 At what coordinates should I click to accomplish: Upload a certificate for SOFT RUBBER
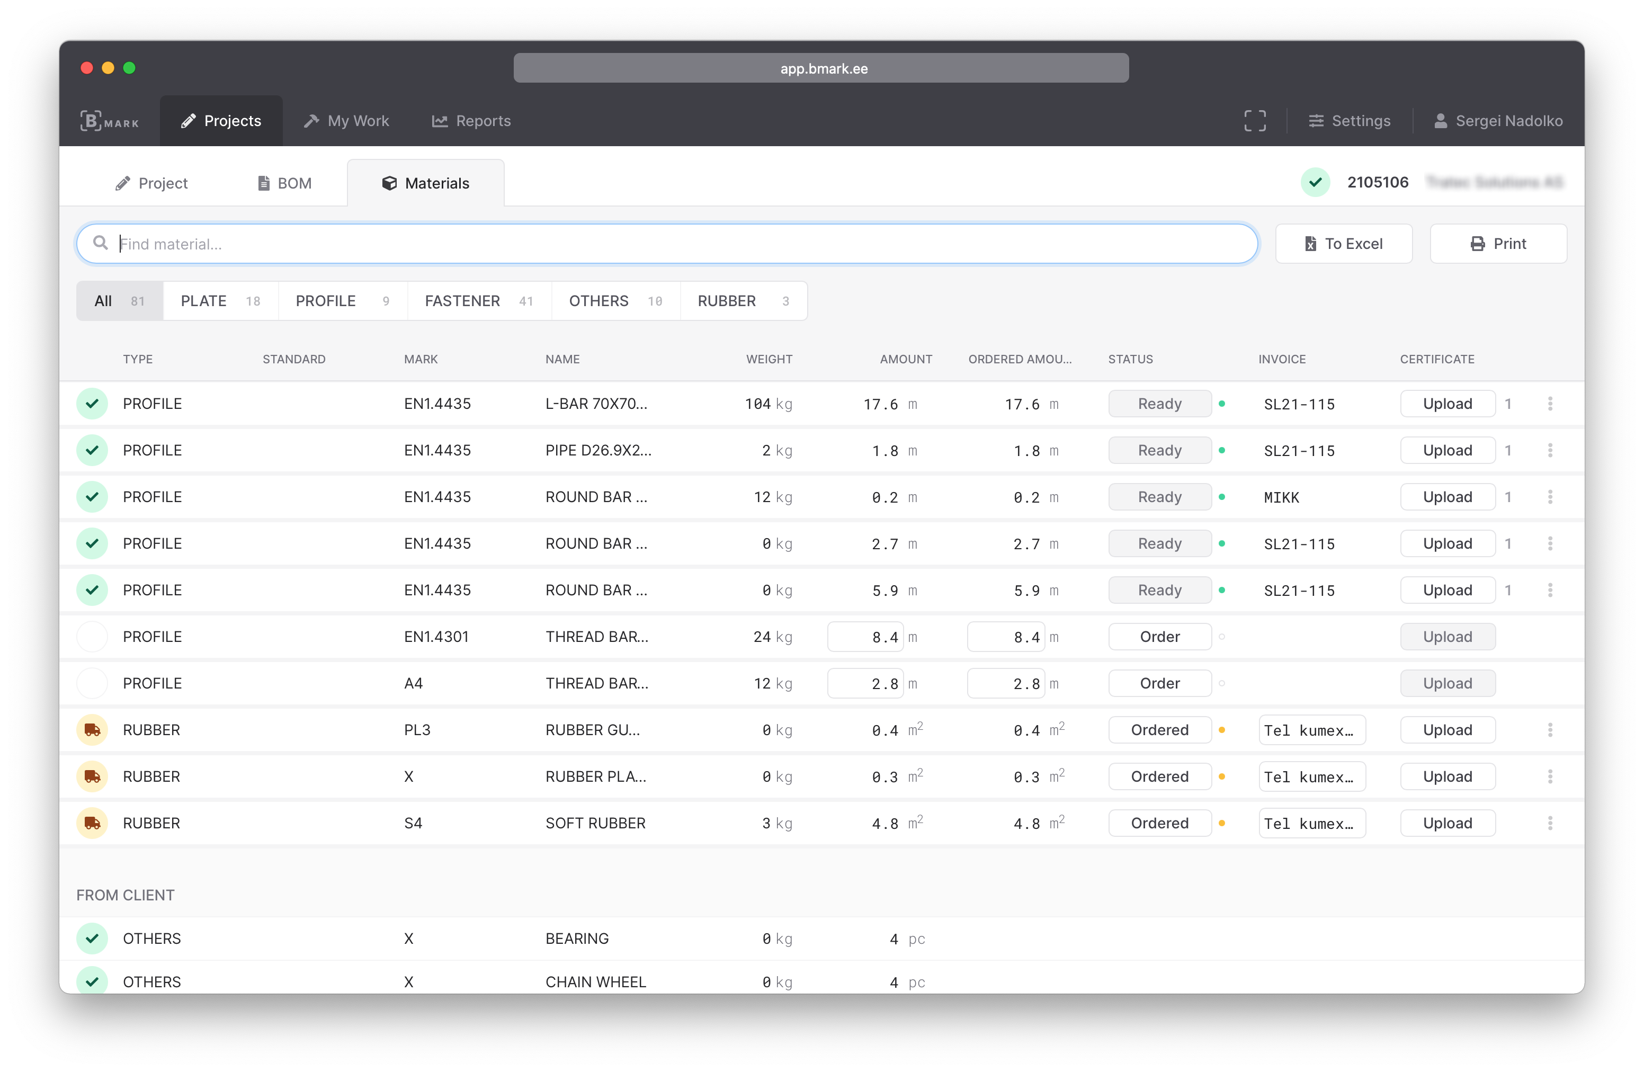(1447, 823)
